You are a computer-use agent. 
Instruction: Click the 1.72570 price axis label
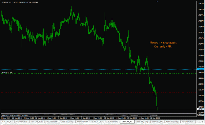200,32
